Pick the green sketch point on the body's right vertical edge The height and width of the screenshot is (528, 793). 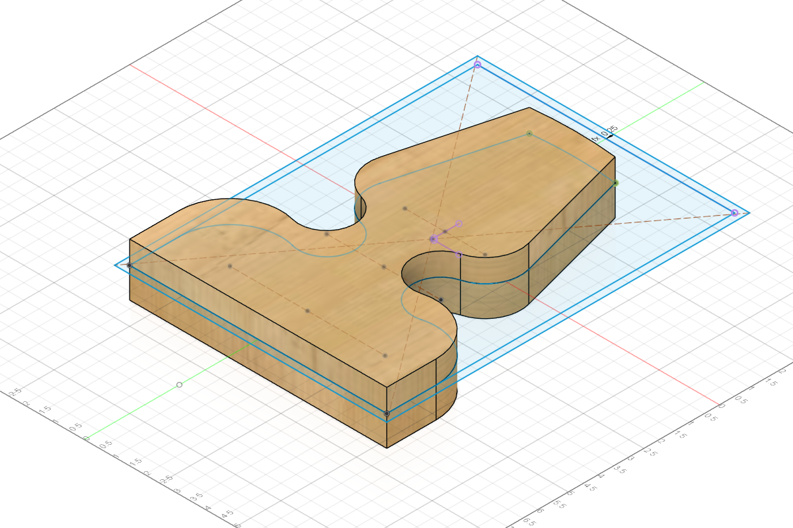click(615, 183)
